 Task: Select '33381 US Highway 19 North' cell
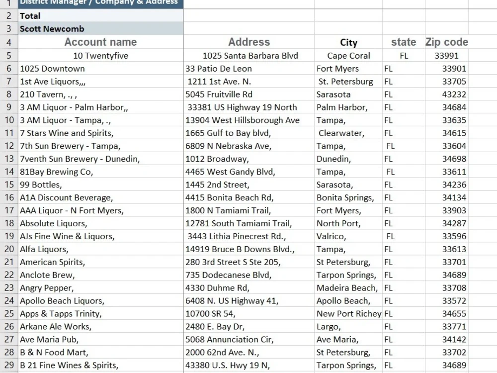tap(249, 107)
